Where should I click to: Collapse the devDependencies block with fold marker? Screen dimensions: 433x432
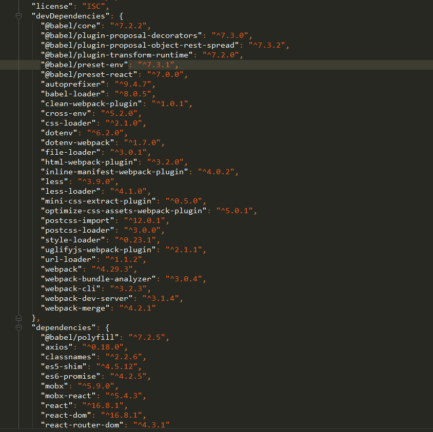(18, 16)
